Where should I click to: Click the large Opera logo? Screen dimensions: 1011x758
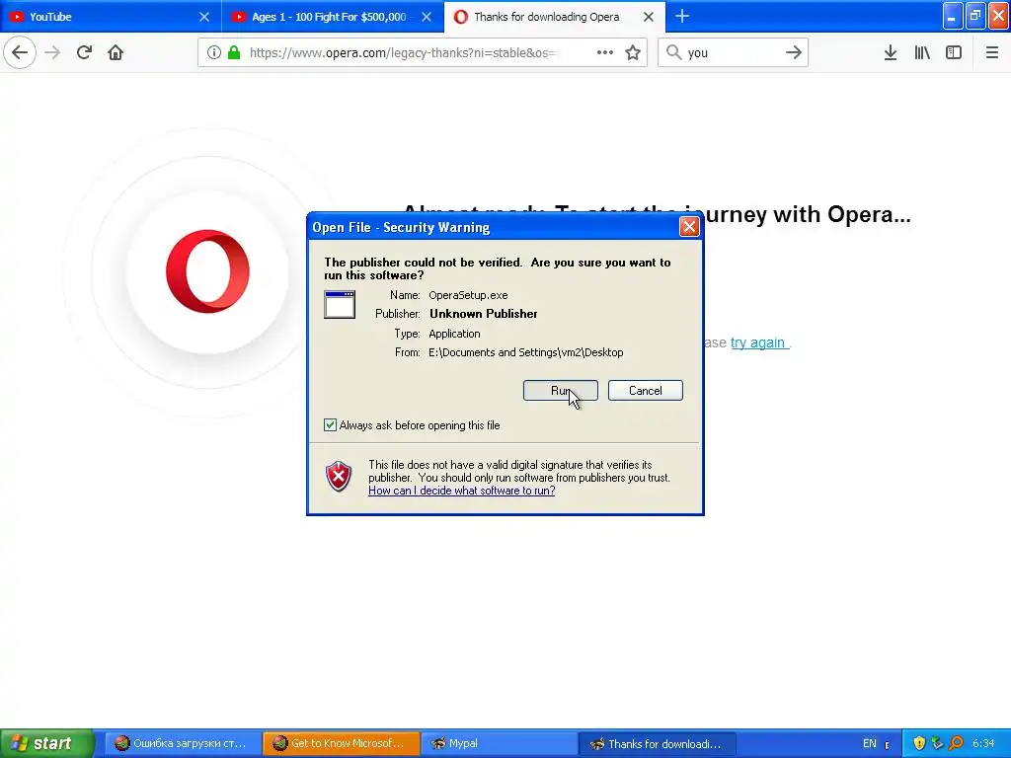[207, 271]
